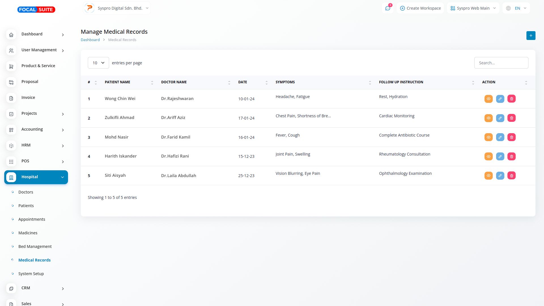Edit Harith Iskander's record with pencil icon
544x306 pixels.
tap(500, 156)
